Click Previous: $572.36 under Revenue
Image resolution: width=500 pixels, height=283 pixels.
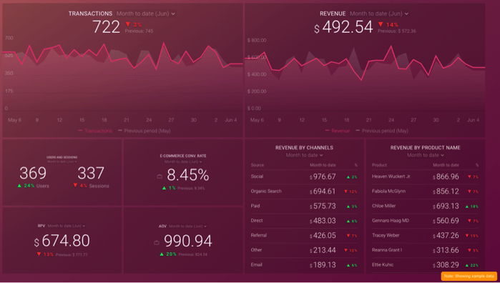(x=397, y=31)
